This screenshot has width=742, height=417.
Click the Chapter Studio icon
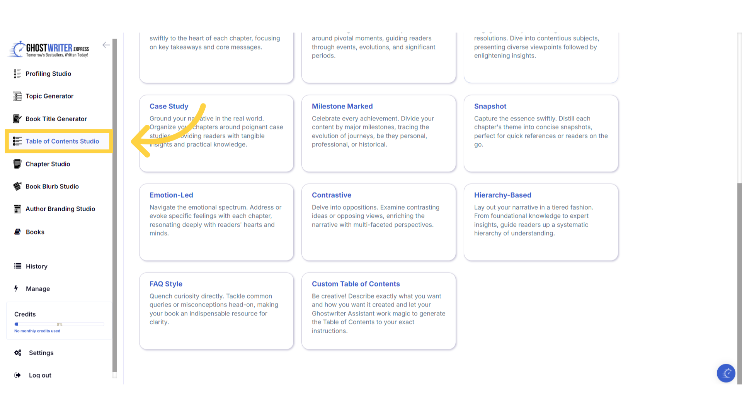pos(17,164)
